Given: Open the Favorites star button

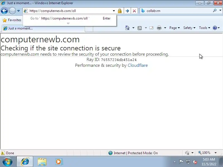Looking at the screenshot, I should (x=12, y=20).
